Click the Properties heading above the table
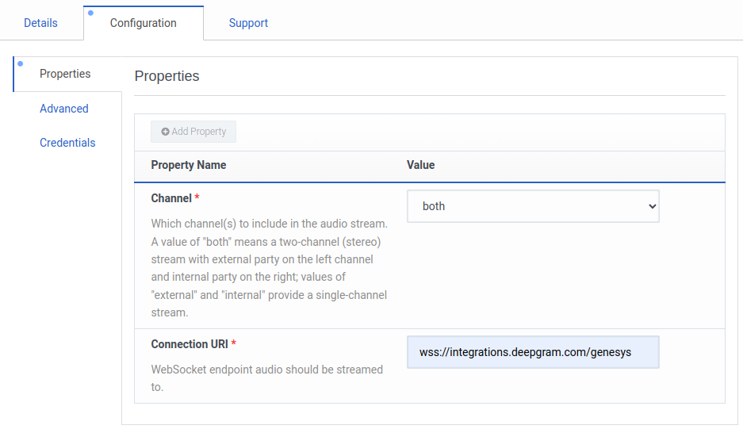This screenshot has height=433, width=743. pyautogui.click(x=167, y=76)
